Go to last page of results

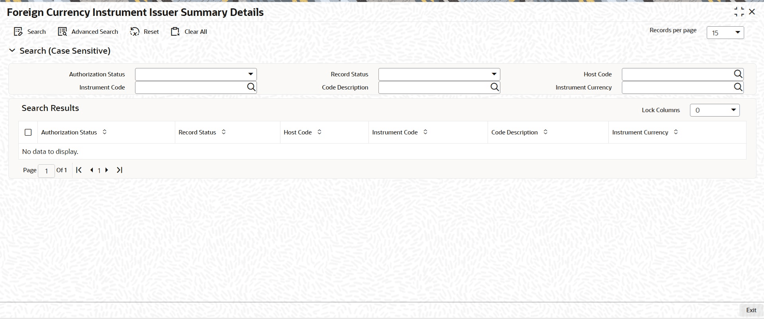pos(119,170)
